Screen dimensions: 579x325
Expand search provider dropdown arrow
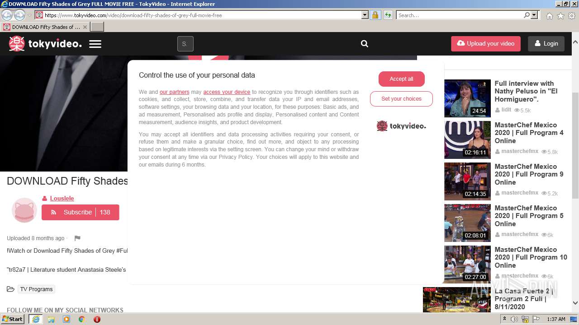[535, 15]
